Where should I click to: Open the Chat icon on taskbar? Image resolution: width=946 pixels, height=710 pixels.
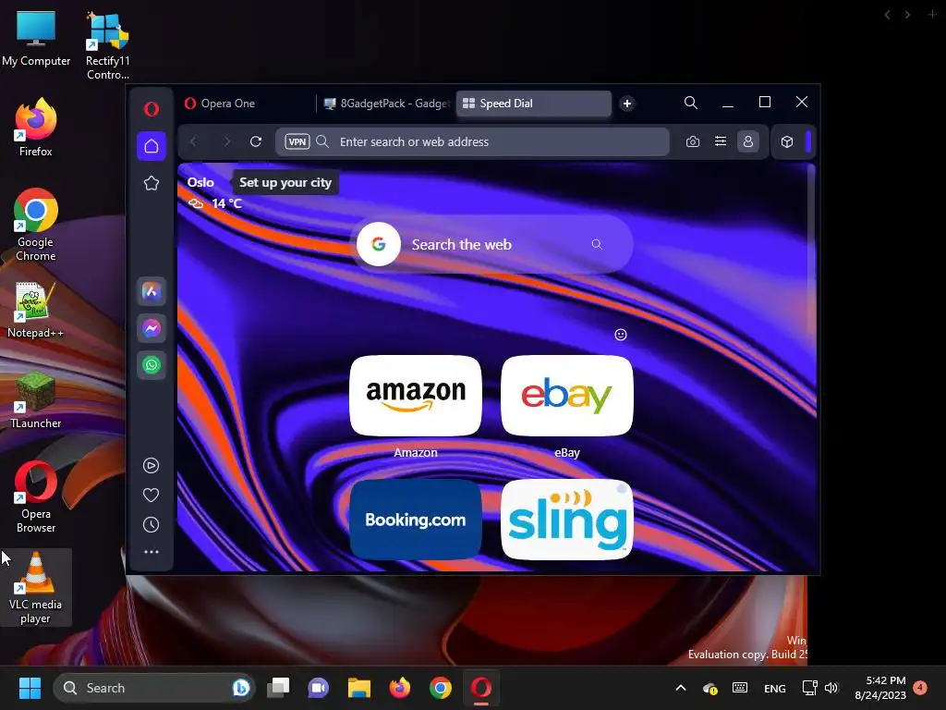(318, 688)
